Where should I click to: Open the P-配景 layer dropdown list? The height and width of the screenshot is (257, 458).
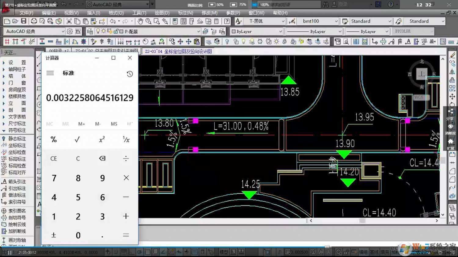[x=199, y=31]
